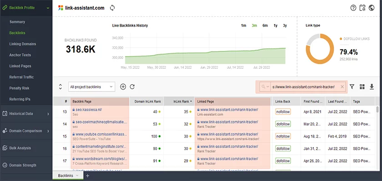
Task: Click the download export icon
Action: (x=372, y=86)
